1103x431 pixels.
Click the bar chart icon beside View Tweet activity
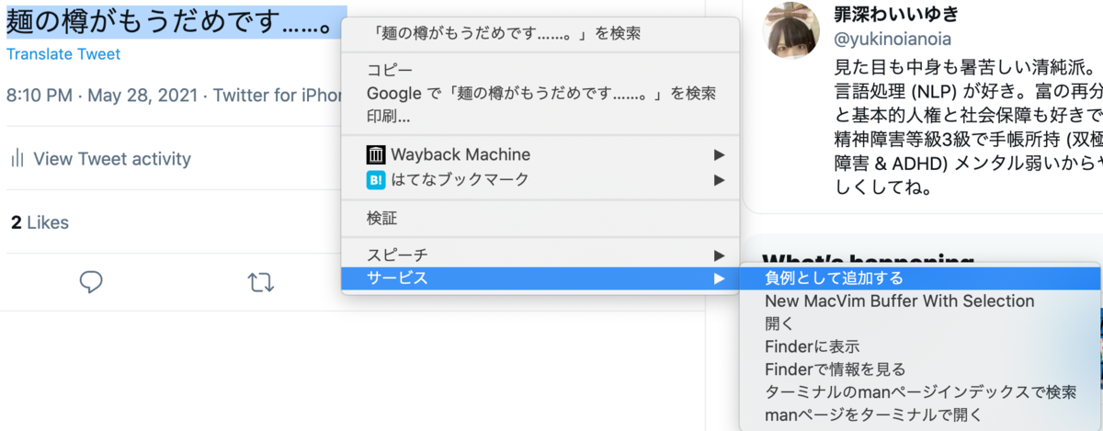coord(17,158)
